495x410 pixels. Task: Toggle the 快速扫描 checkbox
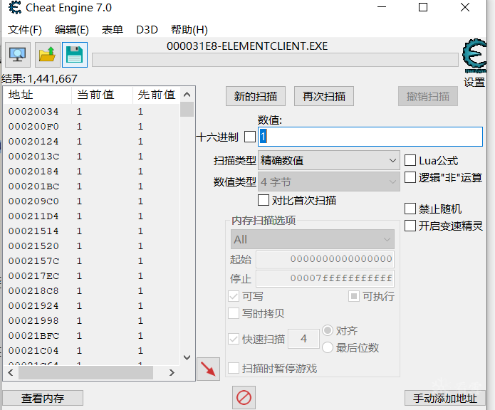[x=234, y=339]
